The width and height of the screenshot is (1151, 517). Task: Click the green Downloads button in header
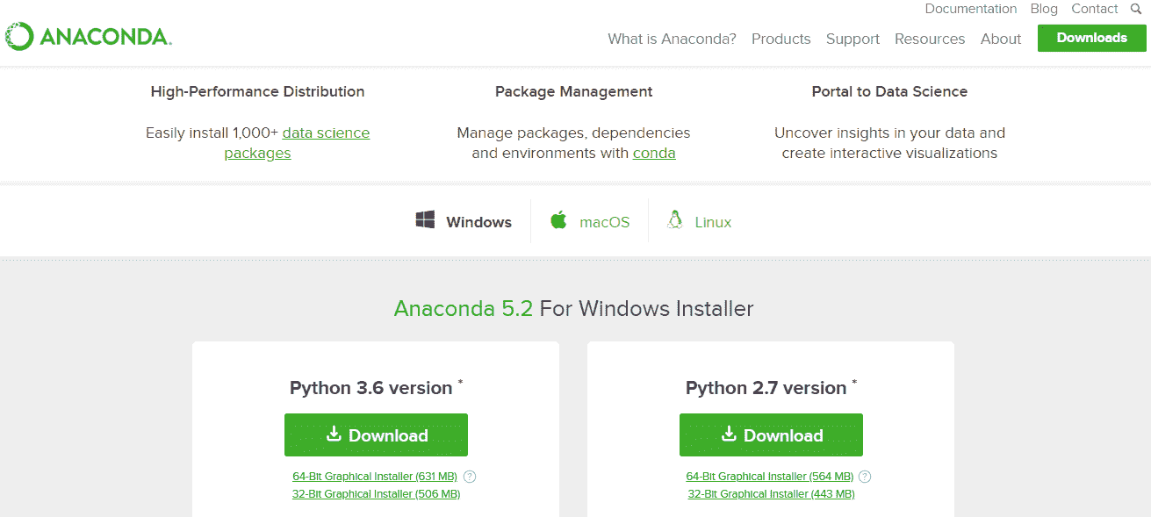[1091, 38]
